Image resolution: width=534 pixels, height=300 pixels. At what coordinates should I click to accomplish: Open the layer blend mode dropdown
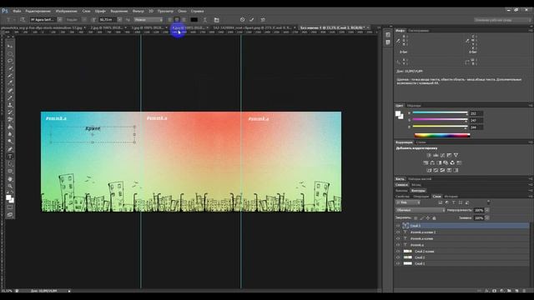[421, 210]
